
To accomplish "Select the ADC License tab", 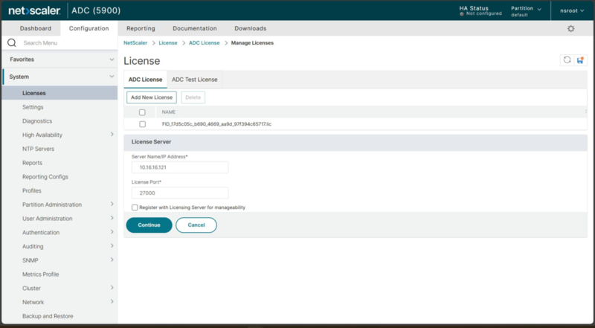I will (145, 80).
